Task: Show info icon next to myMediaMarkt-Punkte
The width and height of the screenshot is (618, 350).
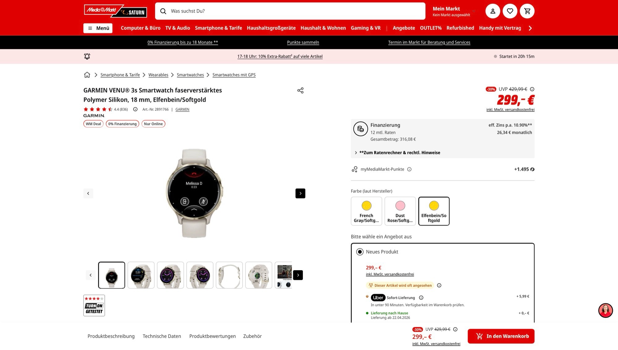Action: (x=409, y=169)
